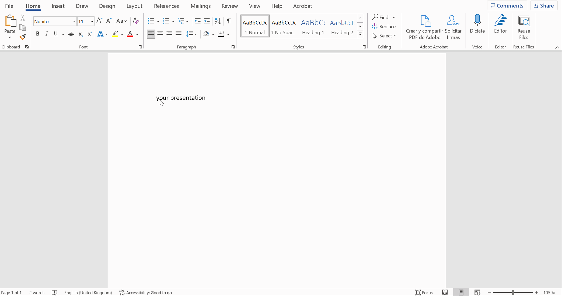
Task: Click the Format Painter brush icon
Action: point(23,37)
